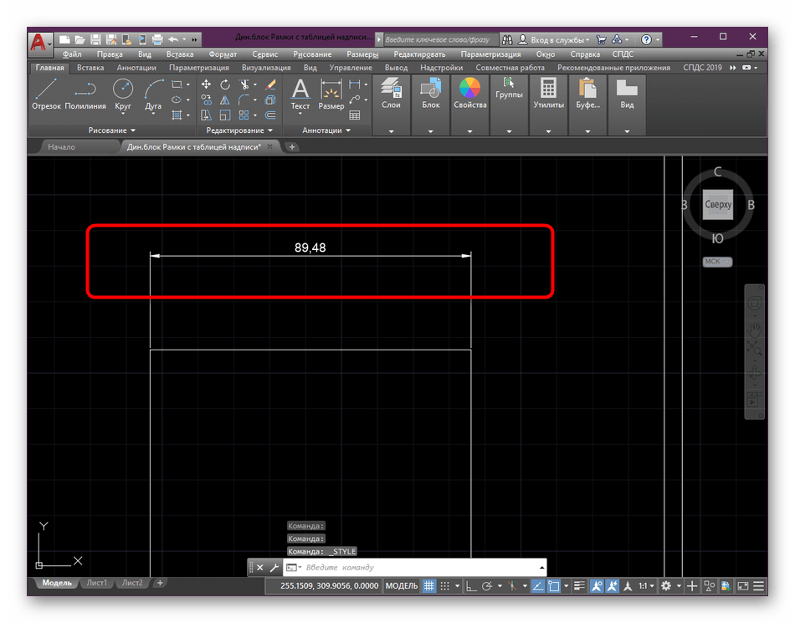
Task: Open the Размер dimension tool
Action: coord(331,94)
